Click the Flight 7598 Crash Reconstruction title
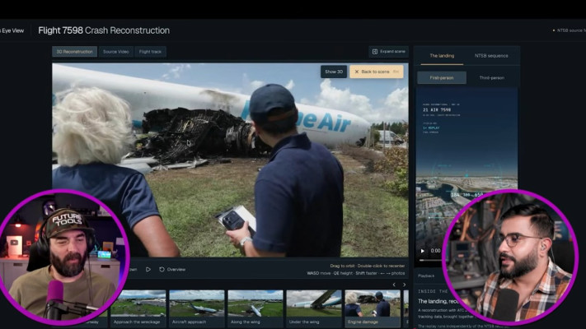 click(x=104, y=30)
